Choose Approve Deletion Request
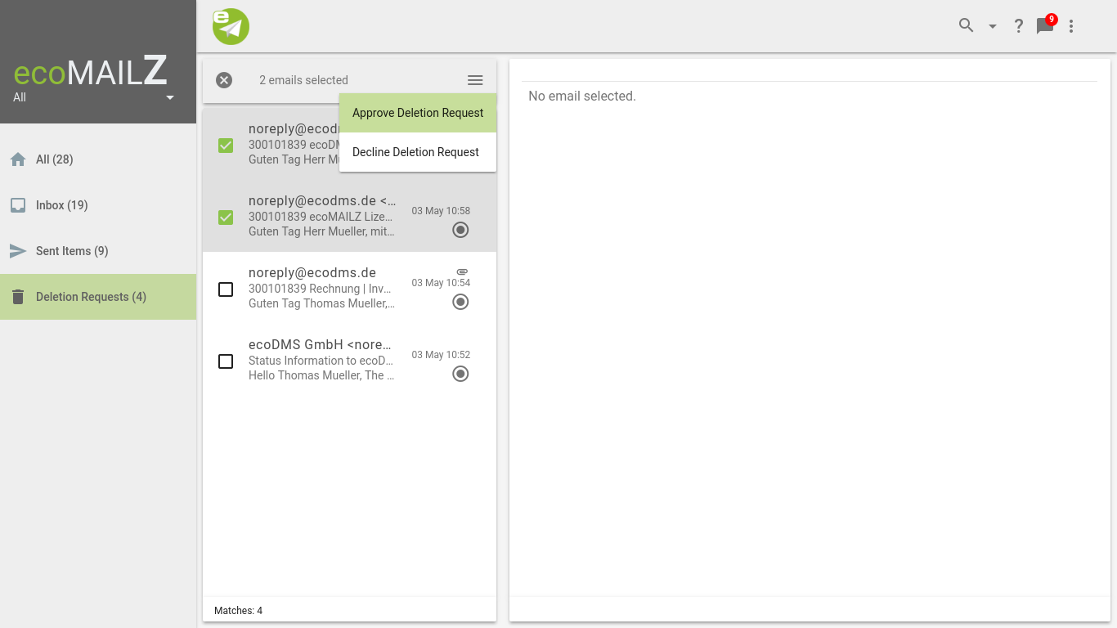This screenshot has height=628, width=1117. pos(418,113)
